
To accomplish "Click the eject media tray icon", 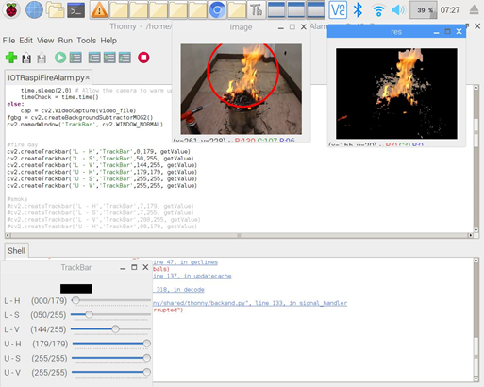I will pyautogui.click(x=474, y=10).
